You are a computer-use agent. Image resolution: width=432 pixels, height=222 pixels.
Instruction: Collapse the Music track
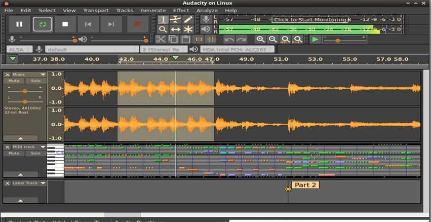pyautogui.click(x=20, y=138)
